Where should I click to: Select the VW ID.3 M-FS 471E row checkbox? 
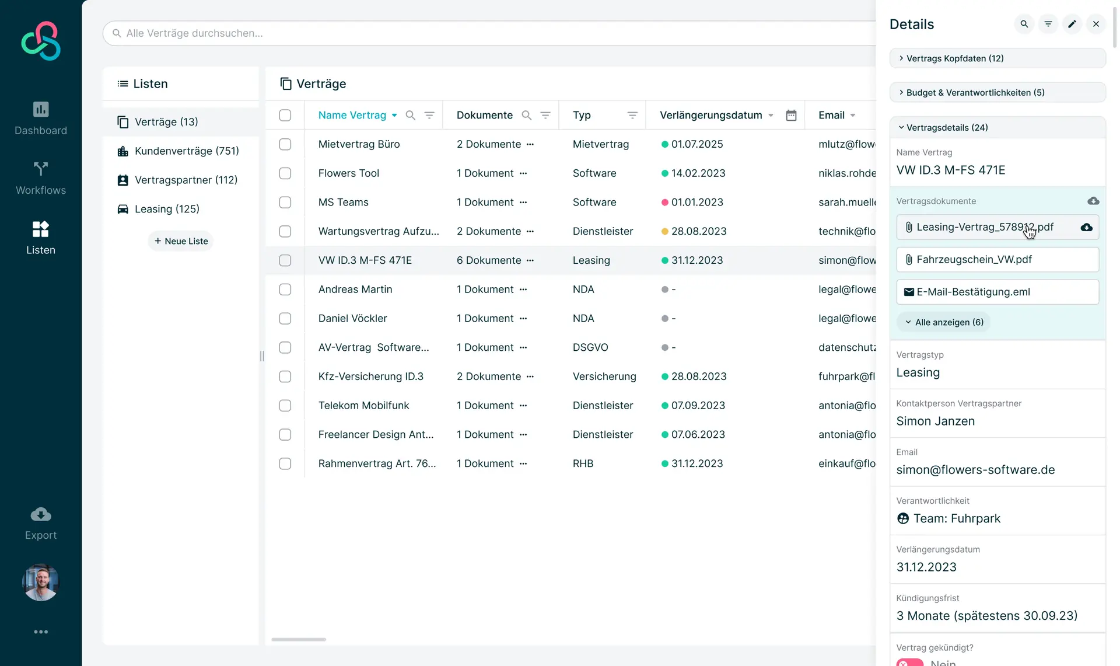tap(285, 260)
